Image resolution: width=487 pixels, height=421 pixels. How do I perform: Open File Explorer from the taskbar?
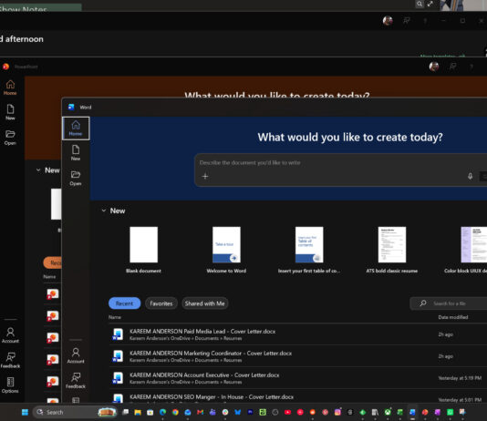coord(138,412)
